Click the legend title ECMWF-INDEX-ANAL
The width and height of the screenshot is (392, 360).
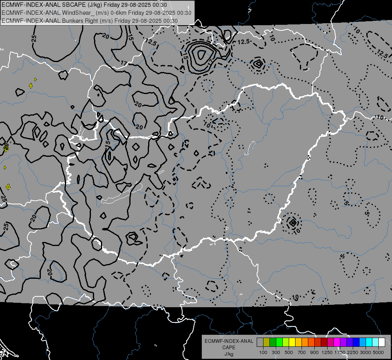tap(229, 341)
